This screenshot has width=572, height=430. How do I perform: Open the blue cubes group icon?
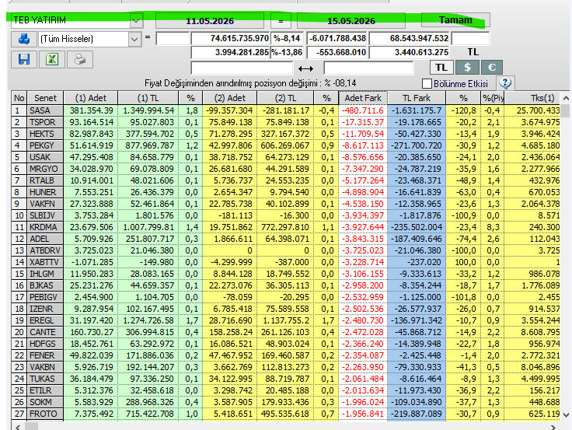click(24, 39)
